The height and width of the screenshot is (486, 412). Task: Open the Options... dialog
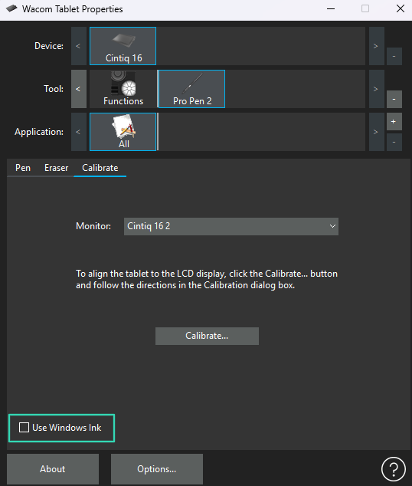click(x=157, y=469)
